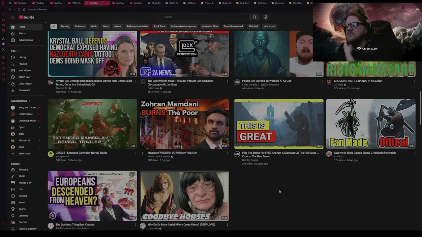The height and width of the screenshot is (237, 422).
Task: Open Home in the sidebar
Action: coord(26,27)
